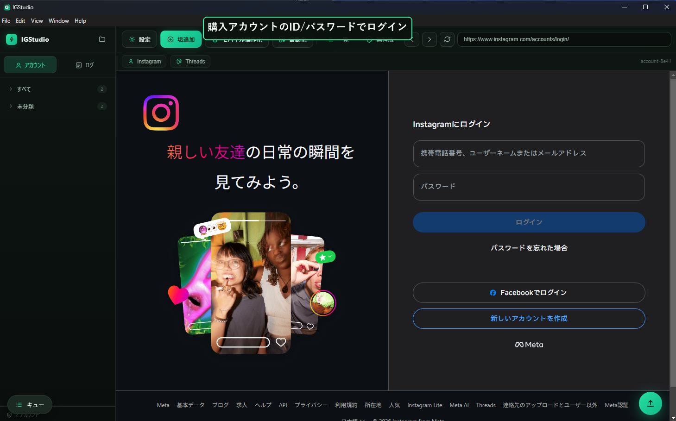Click the round avatar on right photo card
Screen dimensions: 676x421
[x=323, y=303]
